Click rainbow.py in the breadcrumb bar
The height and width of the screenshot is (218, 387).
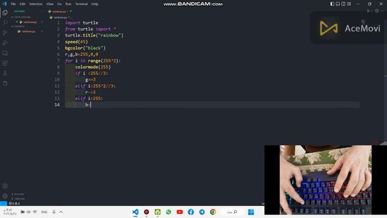tap(60, 18)
